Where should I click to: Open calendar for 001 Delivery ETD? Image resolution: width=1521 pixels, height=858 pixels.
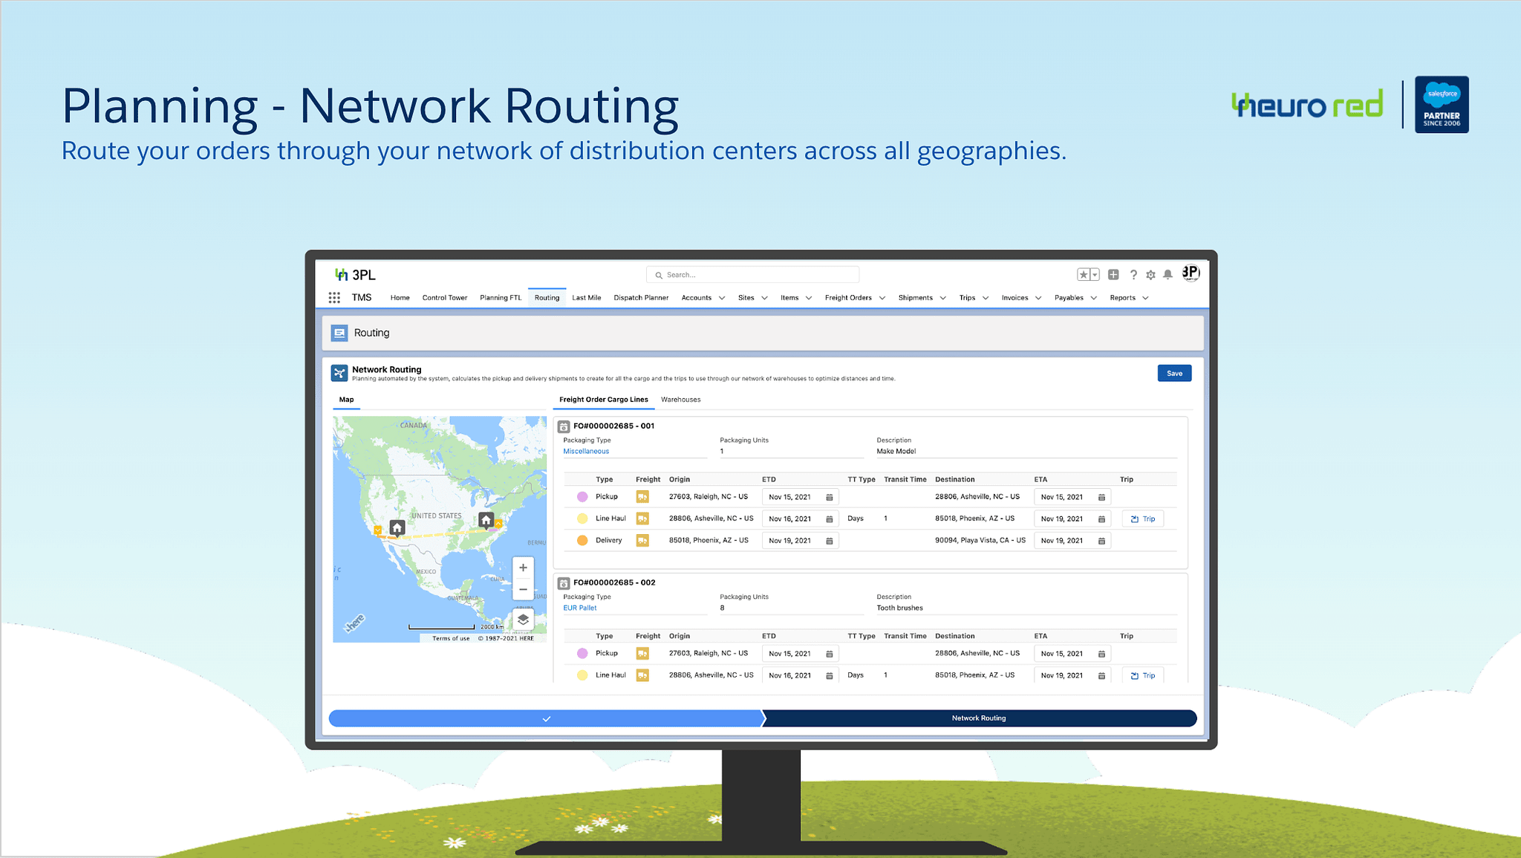(x=830, y=541)
